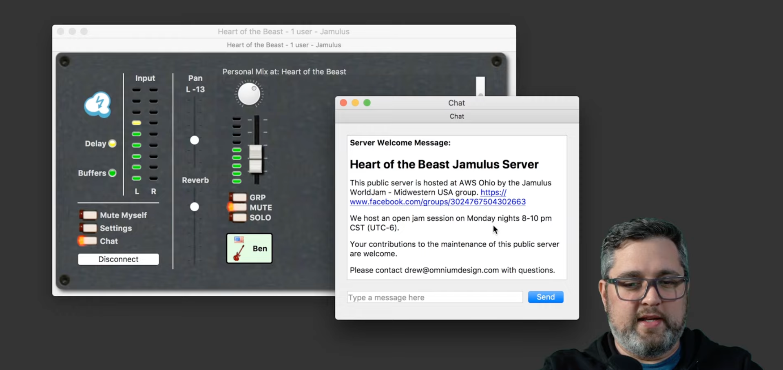Click the 'Reverb' label

(x=195, y=180)
